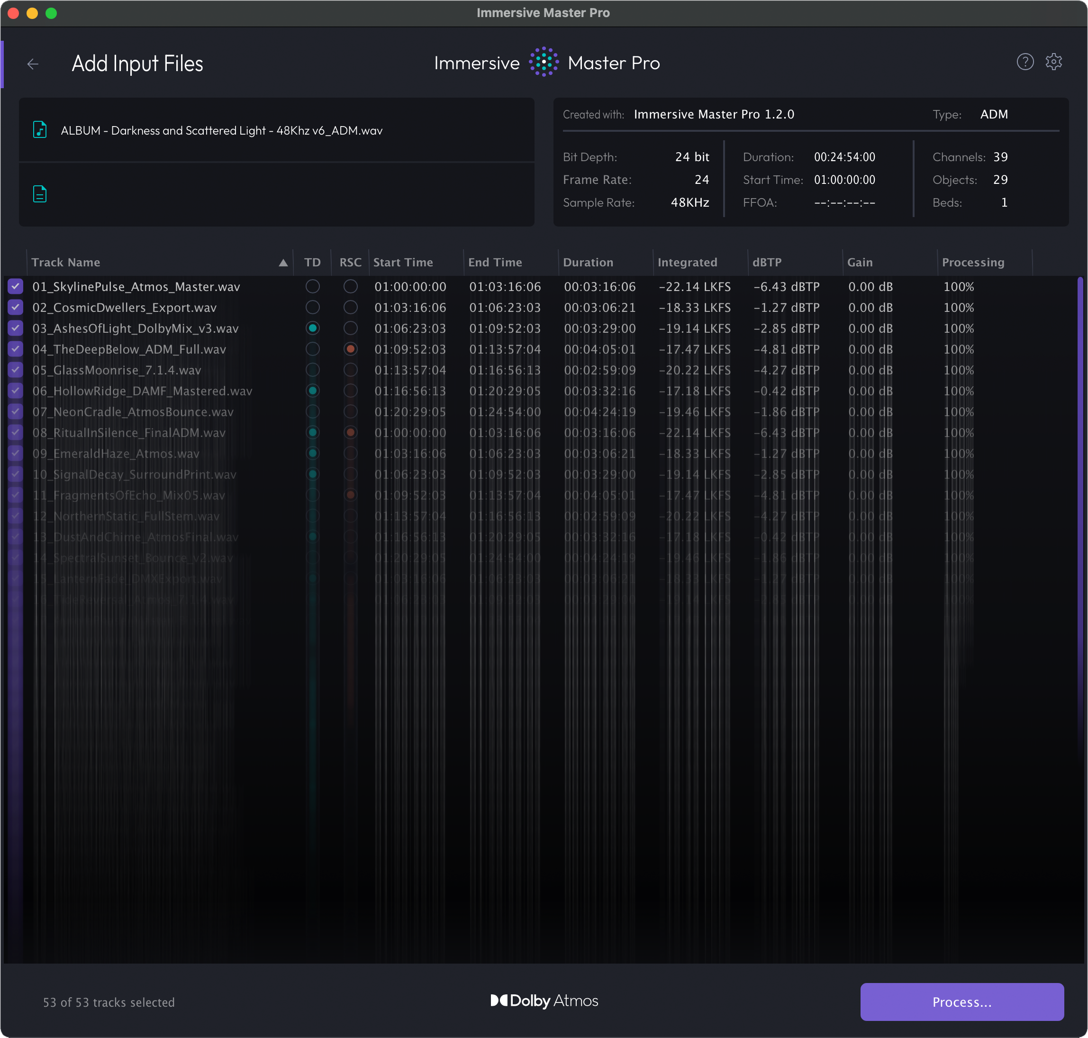Uncheck the 03_AshesOfLight_DolbyMix_v3.wav checkbox
Screen dimensions: 1088x1038
point(16,328)
